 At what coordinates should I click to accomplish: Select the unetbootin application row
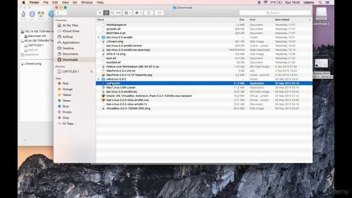204,83
